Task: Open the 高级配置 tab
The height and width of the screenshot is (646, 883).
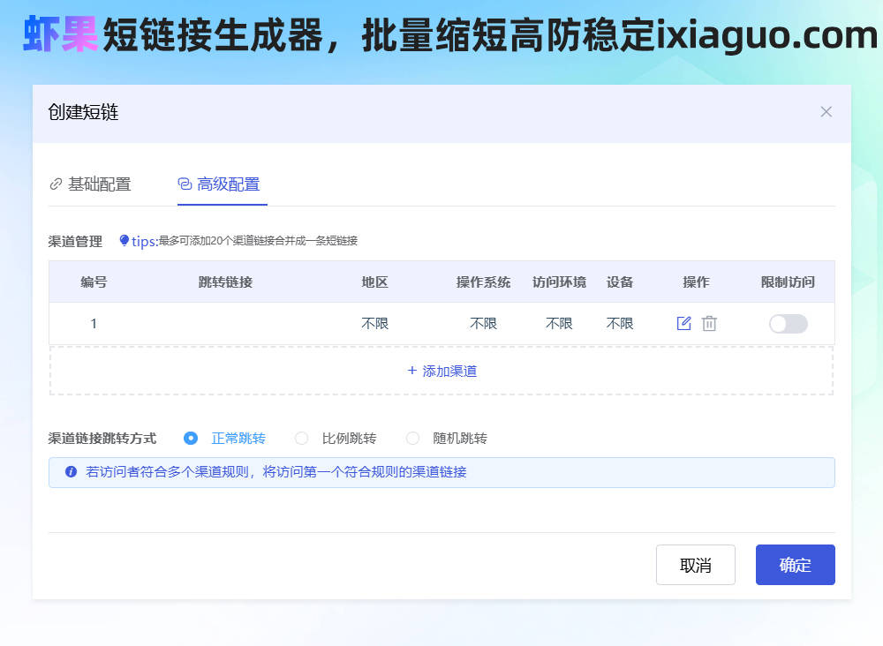Action: (x=228, y=184)
